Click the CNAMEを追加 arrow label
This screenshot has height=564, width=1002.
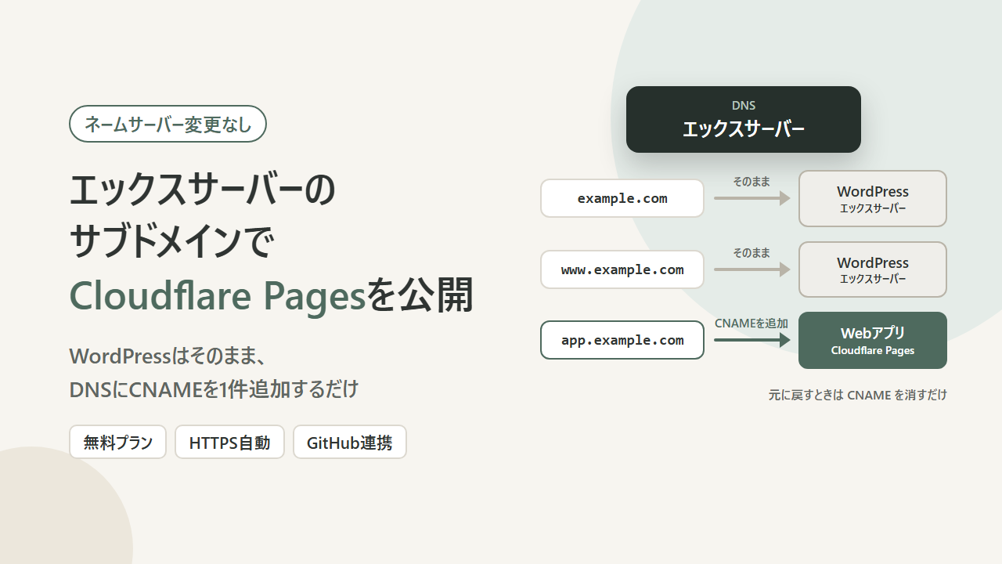[x=751, y=324]
